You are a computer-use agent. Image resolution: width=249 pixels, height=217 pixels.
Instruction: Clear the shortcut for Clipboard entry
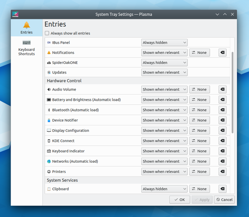tap(222, 189)
